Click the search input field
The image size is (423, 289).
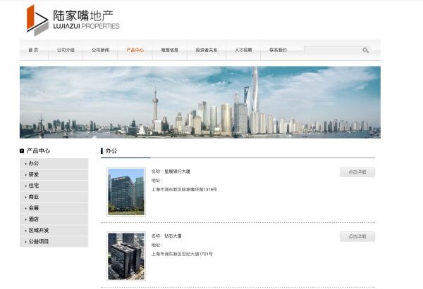click(333, 50)
